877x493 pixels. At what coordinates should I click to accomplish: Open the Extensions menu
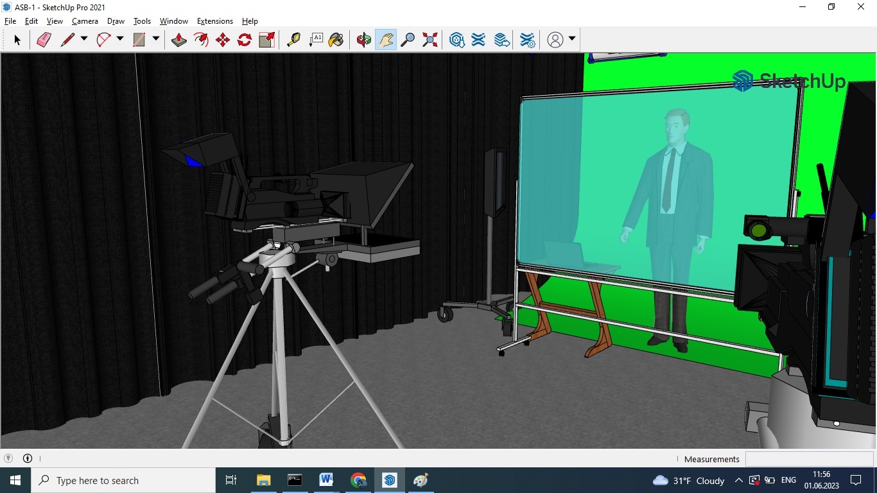click(214, 21)
